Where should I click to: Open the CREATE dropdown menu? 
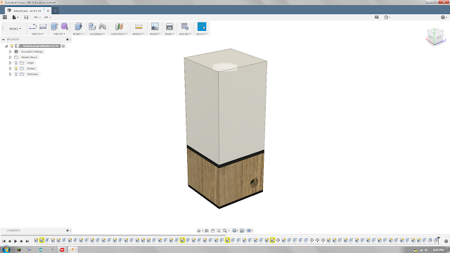[59, 34]
